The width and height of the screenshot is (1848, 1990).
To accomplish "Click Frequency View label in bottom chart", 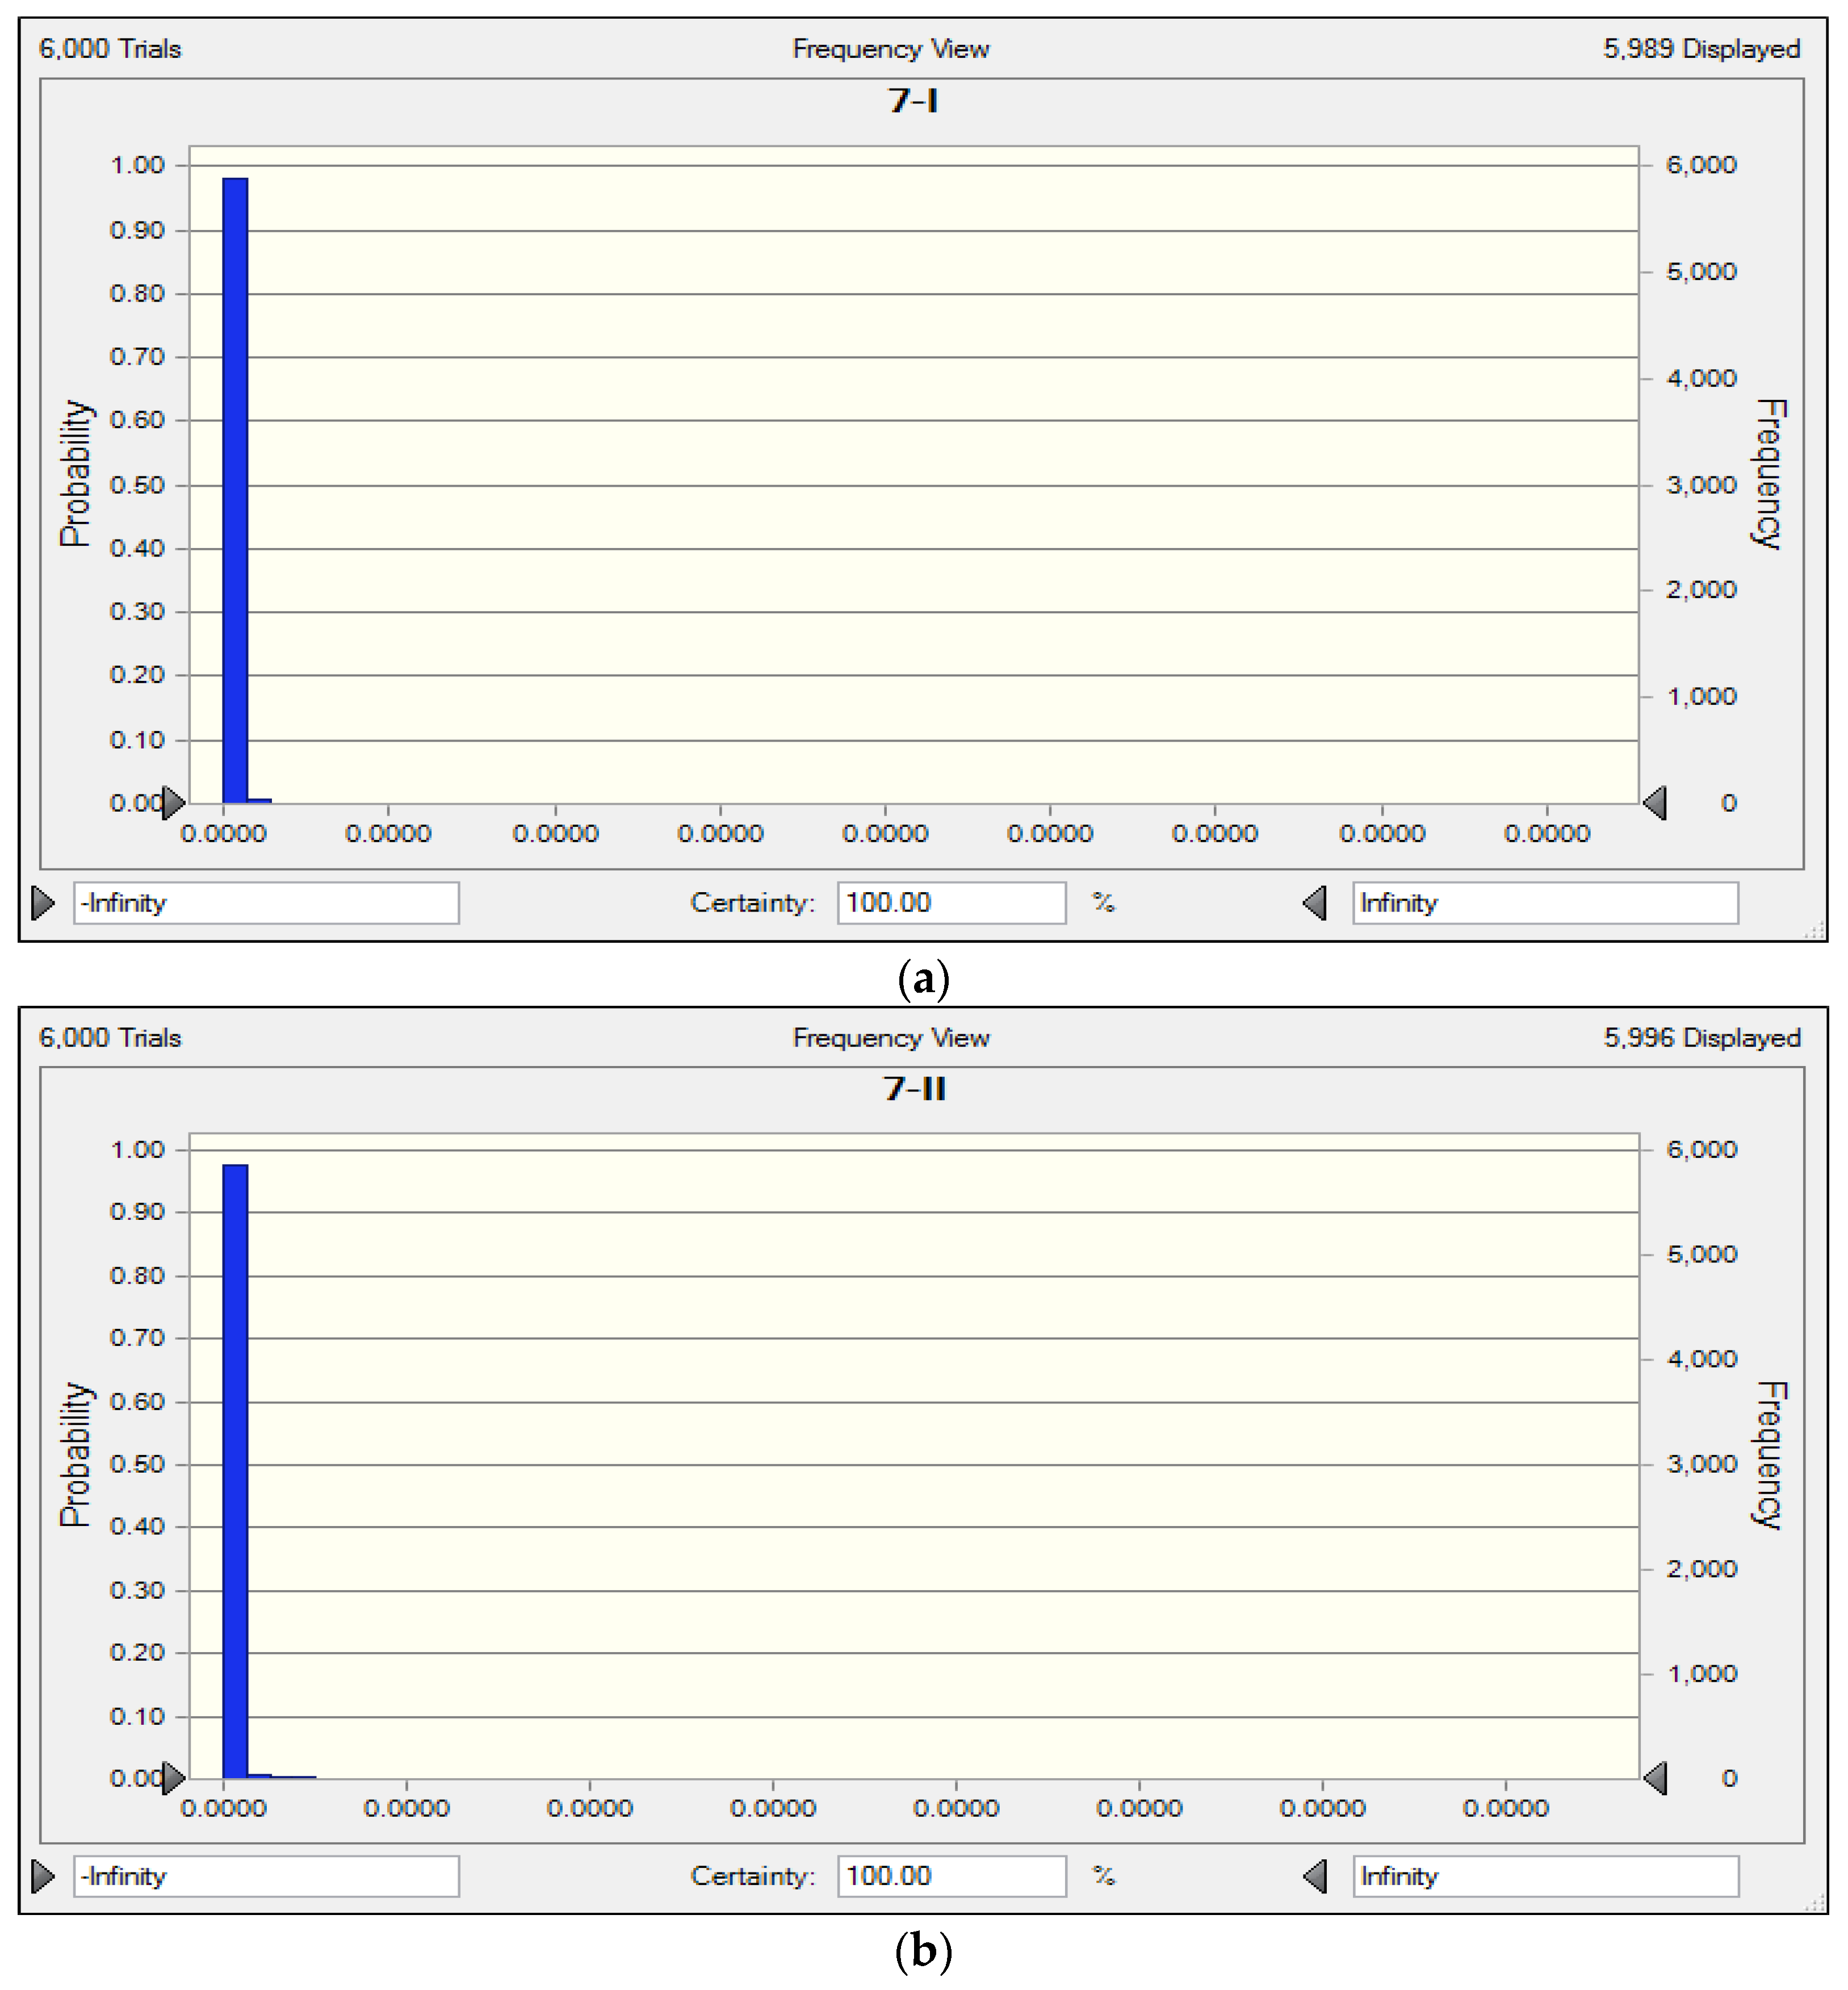I will click(891, 1038).
